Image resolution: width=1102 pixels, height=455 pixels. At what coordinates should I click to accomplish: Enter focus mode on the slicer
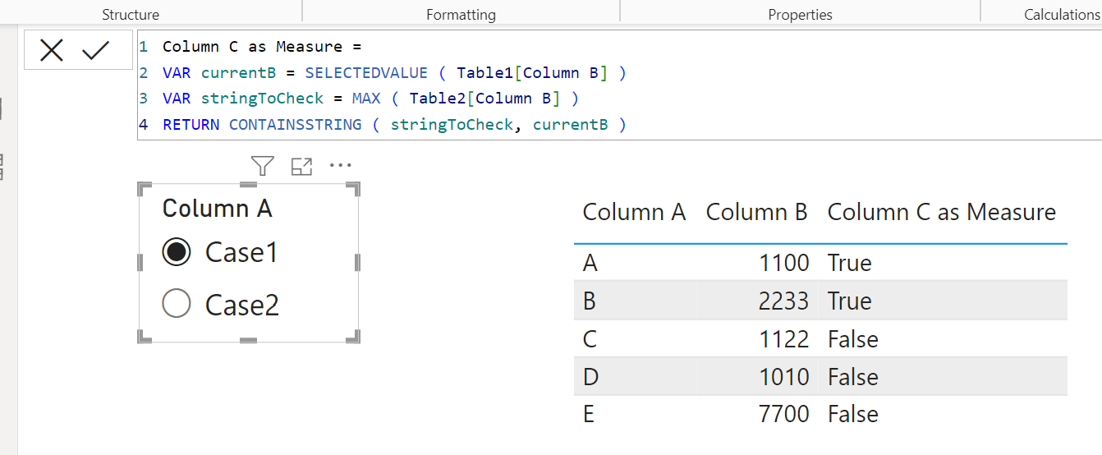point(302,167)
